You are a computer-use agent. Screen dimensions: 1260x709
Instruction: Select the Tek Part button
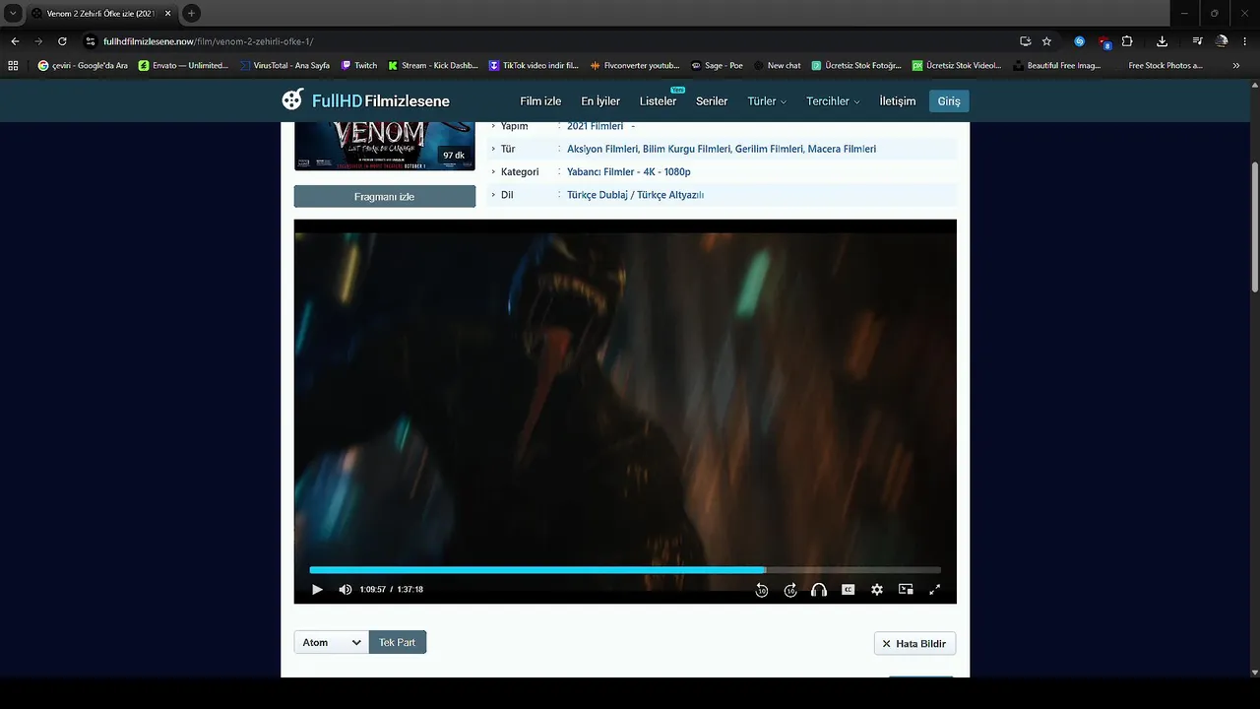coord(398,643)
